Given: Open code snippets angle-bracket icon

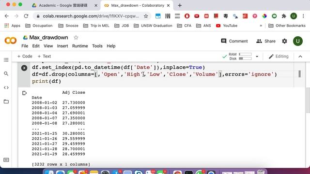Looking at the screenshot, I should (x=6, y=87).
